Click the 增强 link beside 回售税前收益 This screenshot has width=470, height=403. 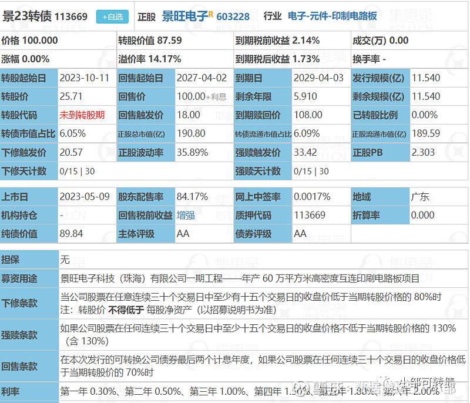pyautogui.click(x=186, y=216)
